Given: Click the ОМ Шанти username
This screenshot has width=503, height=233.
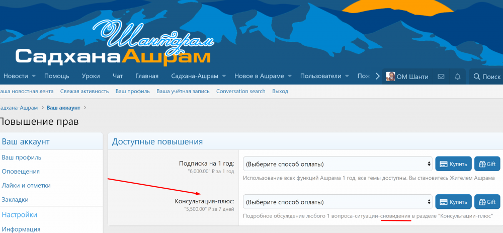Looking at the screenshot, I should (412, 76).
